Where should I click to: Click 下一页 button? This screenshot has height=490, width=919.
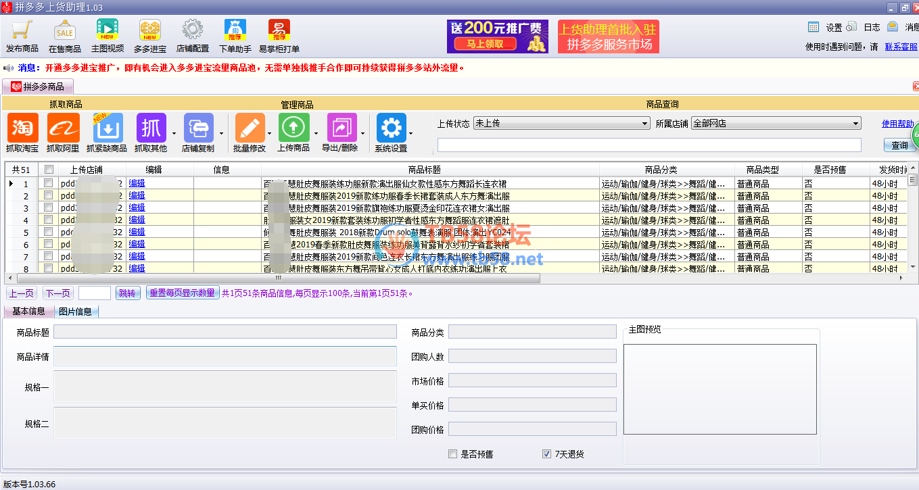pos(58,293)
